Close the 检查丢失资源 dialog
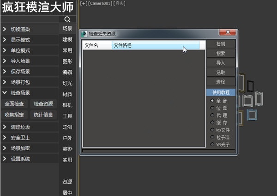The width and height of the screenshot is (277, 196). (x=228, y=32)
